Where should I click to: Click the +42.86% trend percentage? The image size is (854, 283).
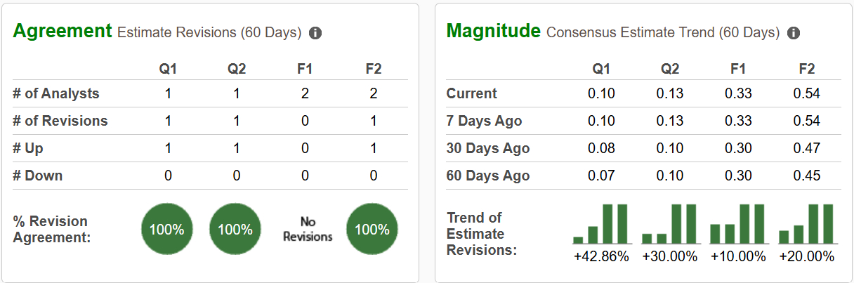(601, 256)
